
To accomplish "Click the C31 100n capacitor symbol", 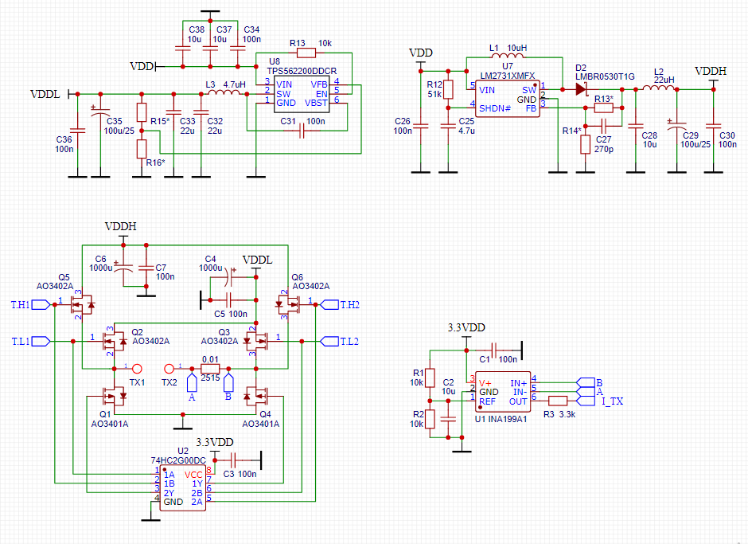I will (x=301, y=131).
